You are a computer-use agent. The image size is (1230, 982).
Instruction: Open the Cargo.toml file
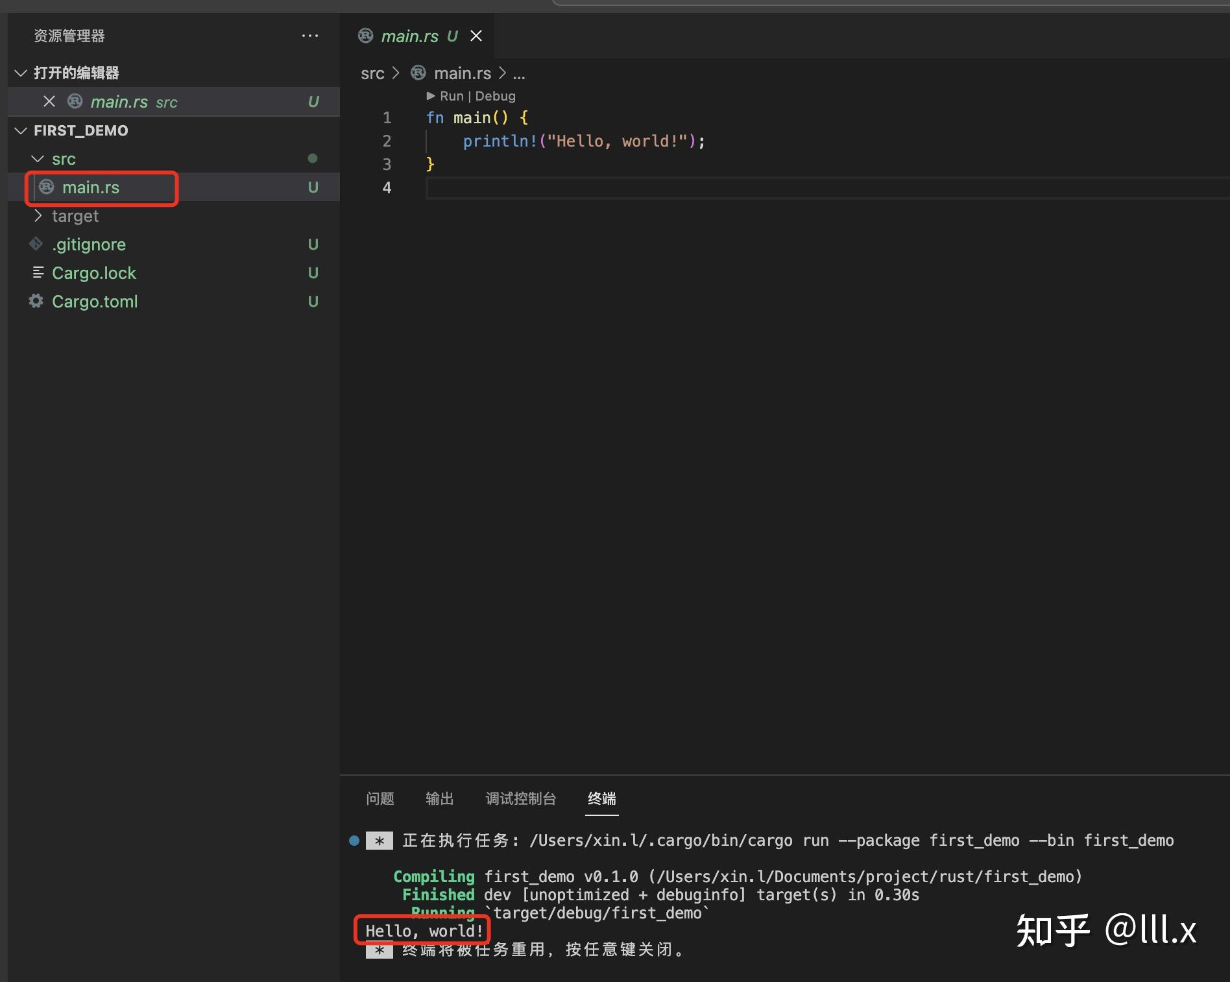174,301
